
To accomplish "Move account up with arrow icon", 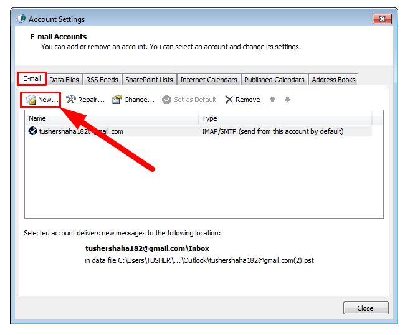I will pos(272,99).
